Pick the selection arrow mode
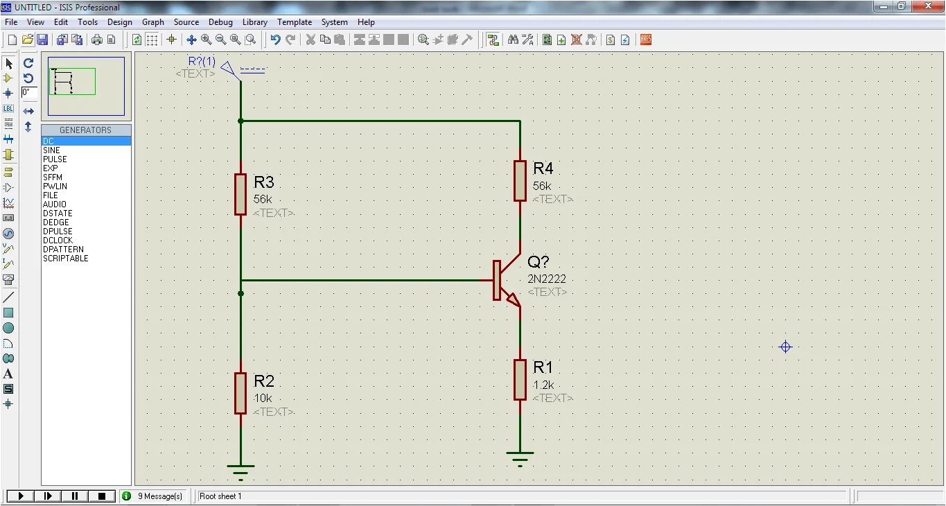Viewport: 946px width, 506px height. [8, 63]
